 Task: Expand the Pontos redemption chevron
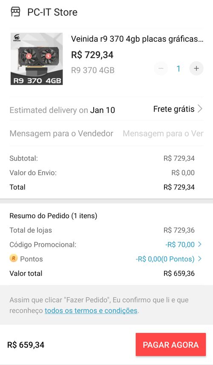(200, 259)
